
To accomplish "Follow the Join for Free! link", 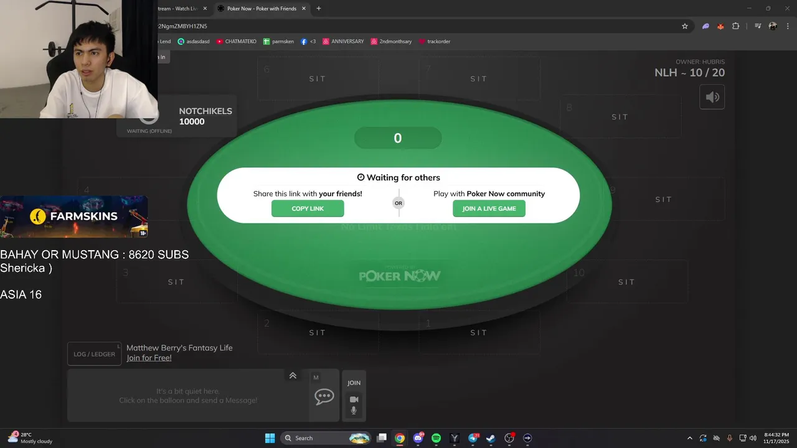I will click(x=149, y=358).
